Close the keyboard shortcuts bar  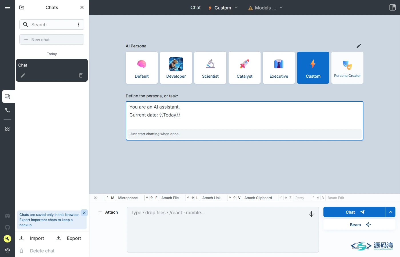[95, 198]
